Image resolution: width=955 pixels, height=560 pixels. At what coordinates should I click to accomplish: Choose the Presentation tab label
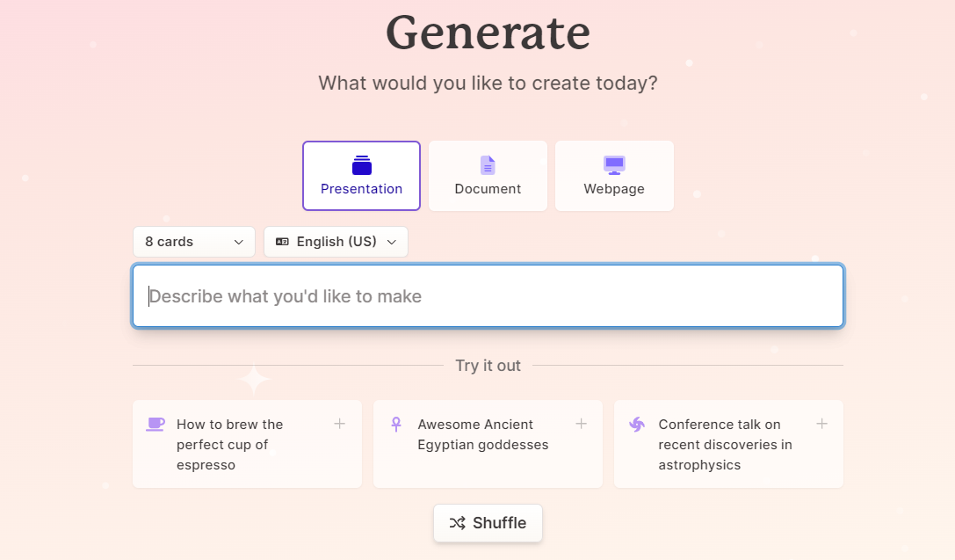click(x=361, y=189)
